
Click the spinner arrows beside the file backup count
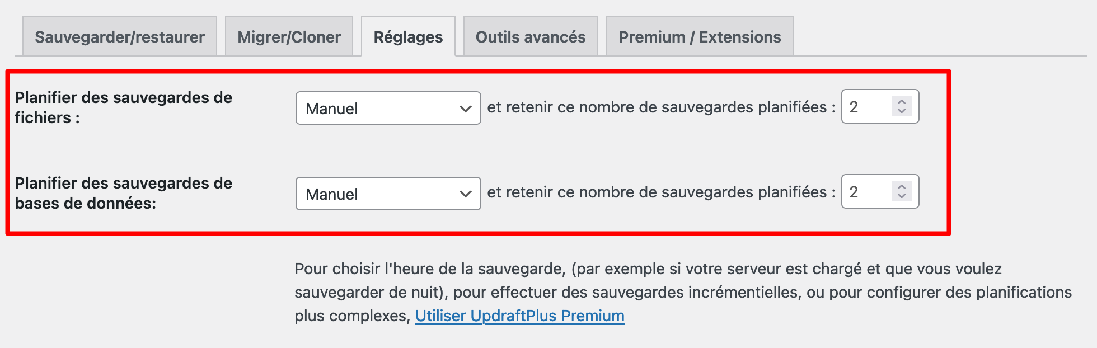(x=902, y=107)
